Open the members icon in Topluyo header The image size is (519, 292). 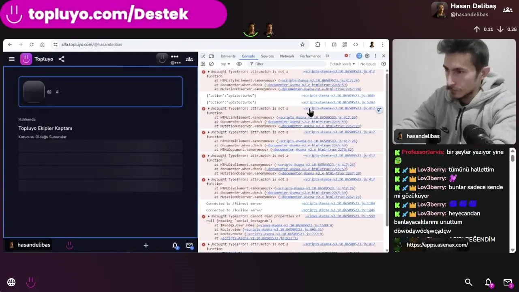tap(189, 59)
